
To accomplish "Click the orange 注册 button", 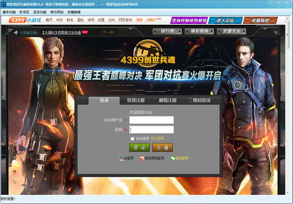I will (x=163, y=147).
